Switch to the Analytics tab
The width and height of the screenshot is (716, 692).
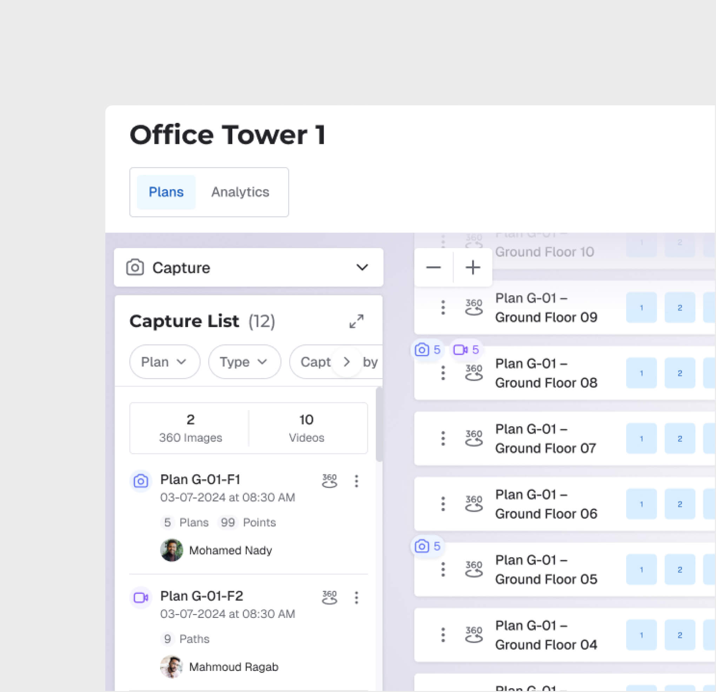[x=240, y=192]
